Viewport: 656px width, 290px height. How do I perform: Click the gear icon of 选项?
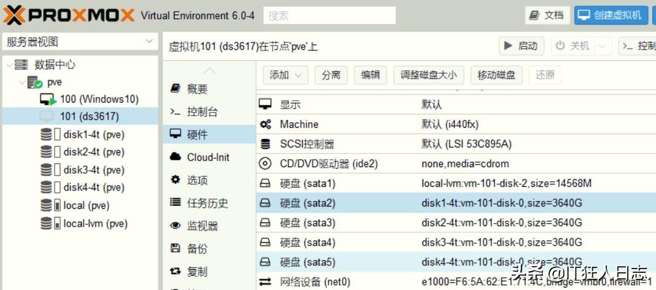click(x=175, y=180)
